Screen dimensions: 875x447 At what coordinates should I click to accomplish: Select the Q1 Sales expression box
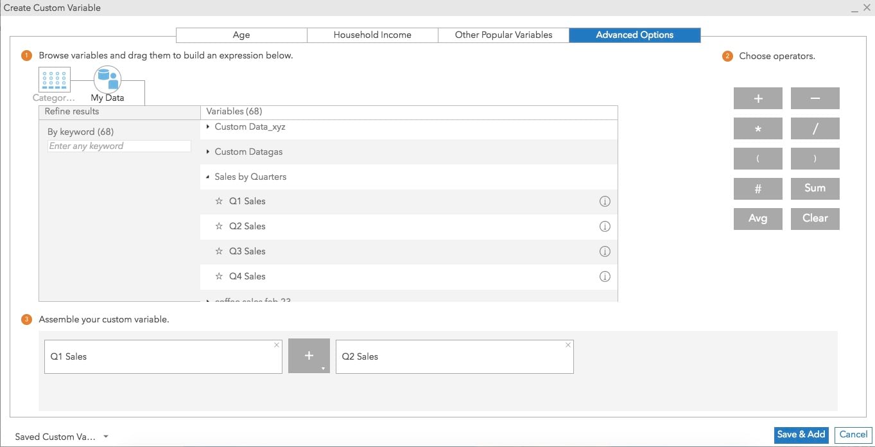click(163, 356)
